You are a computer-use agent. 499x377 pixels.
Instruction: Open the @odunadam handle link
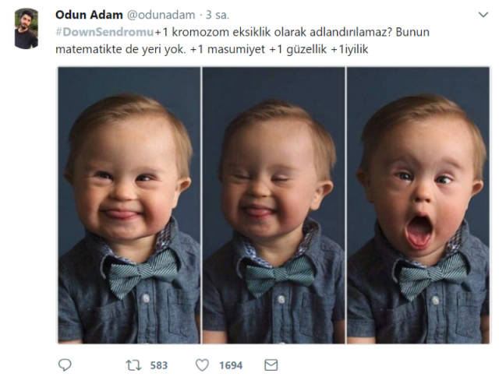pos(161,15)
